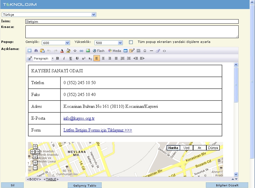This screenshot has height=188, width=255.
Task: Open the info@kayso.org.tr email link
Action: coord(79,118)
